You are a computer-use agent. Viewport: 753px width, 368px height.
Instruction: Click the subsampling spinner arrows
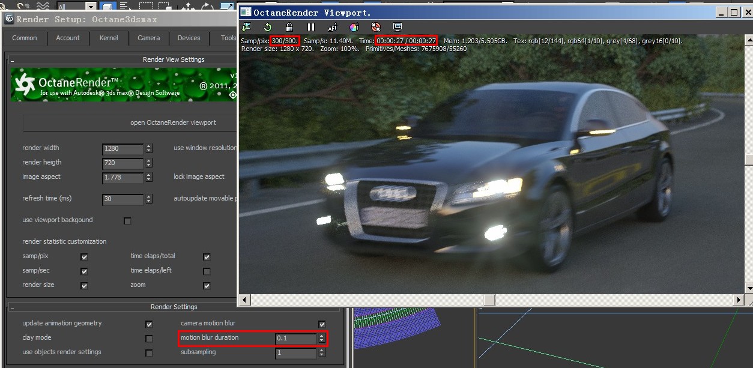322,353
